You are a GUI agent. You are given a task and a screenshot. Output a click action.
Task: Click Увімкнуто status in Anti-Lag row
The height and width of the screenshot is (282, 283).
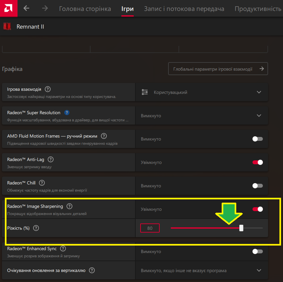click(x=151, y=162)
